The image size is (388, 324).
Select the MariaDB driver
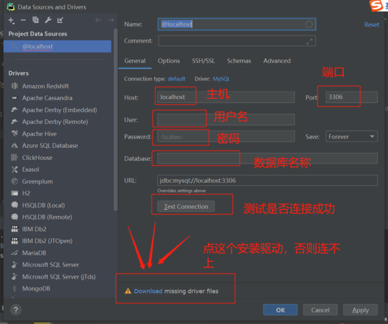(x=34, y=253)
